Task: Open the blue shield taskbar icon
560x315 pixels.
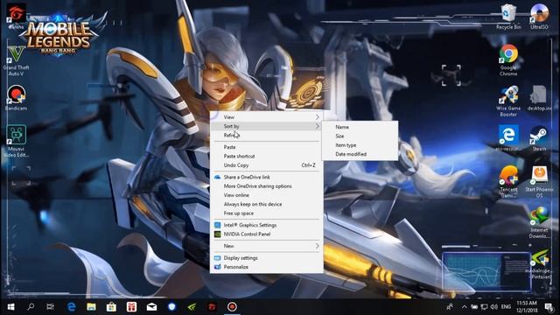Action: pos(172,307)
